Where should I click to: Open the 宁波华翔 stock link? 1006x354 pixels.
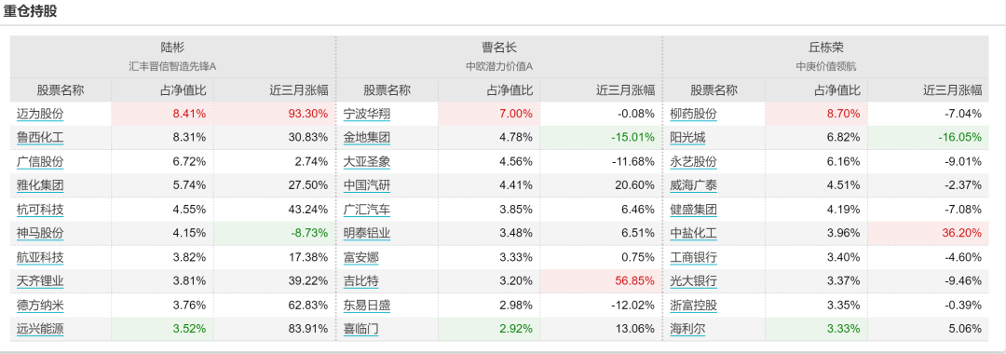[x=367, y=115]
